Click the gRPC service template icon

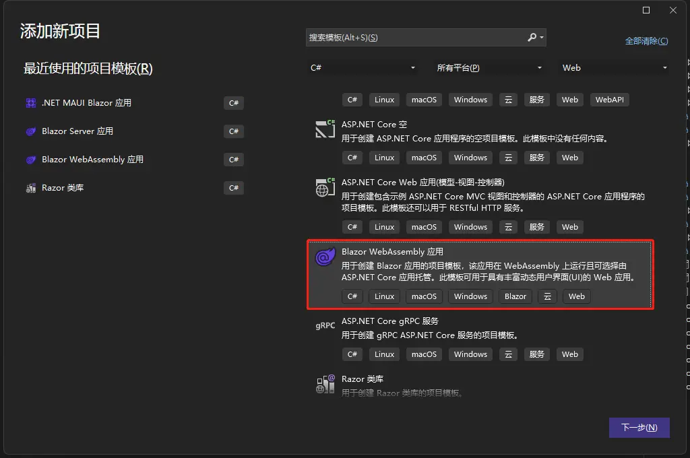pos(325,326)
